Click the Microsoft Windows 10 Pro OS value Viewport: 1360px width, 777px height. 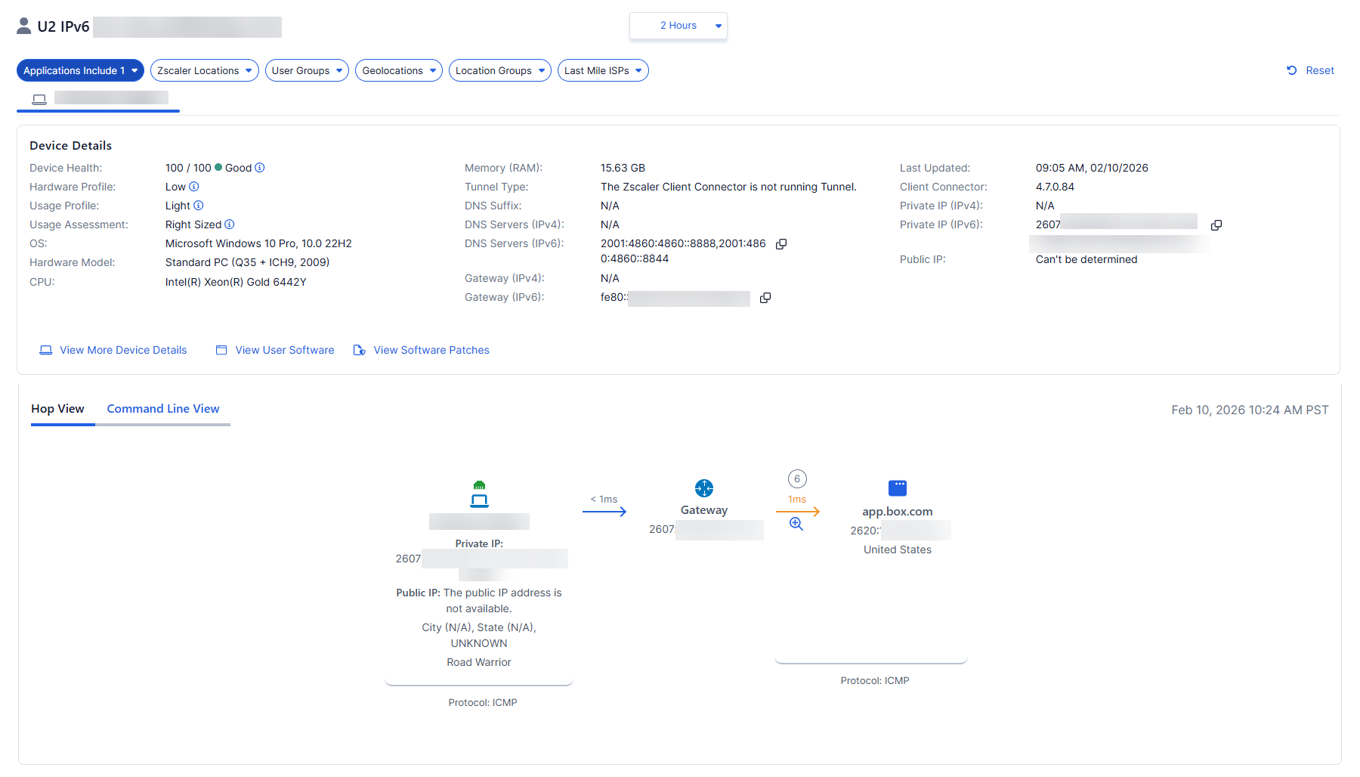pyautogui.click(x=258, y=243)
